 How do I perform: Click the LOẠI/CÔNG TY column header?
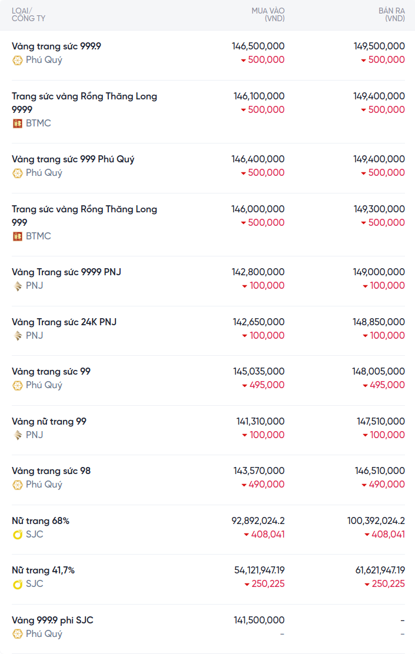coord(28,15)
